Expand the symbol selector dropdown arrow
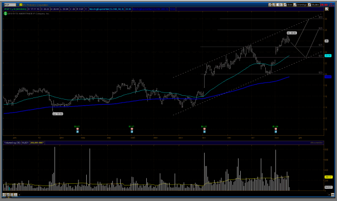The width and height of the screenshot is (337, 201). pyautogui.click(x=18, y=5)
